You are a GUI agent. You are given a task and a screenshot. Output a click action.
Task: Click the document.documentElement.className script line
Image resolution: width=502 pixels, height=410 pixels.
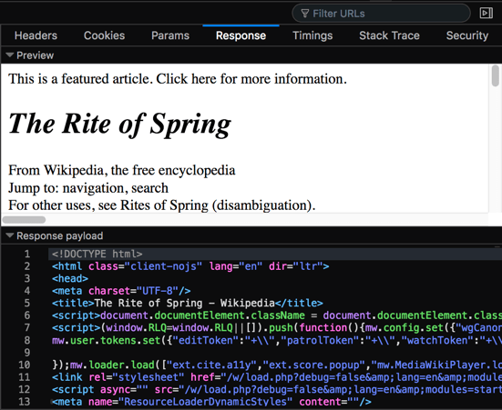tap(277, 315)
